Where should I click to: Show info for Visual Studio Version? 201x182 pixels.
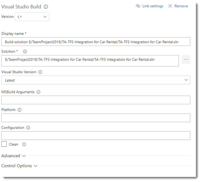40,72
